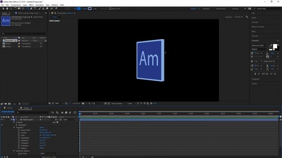Viewport: 282px width, 158px height.
Task: Select the Clone Stamp tool
Action: click(43, 9)
